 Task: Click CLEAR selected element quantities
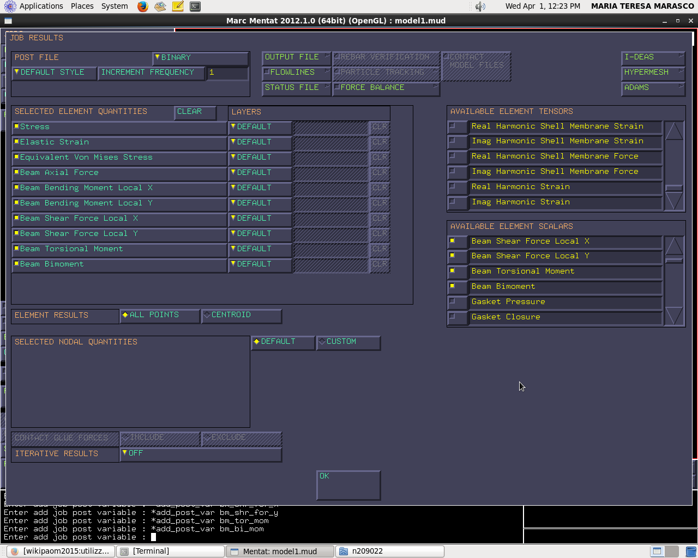195,112
